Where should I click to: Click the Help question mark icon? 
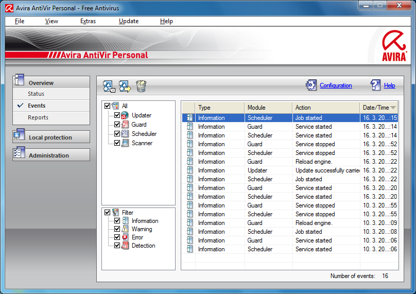(x=375, y=85)
